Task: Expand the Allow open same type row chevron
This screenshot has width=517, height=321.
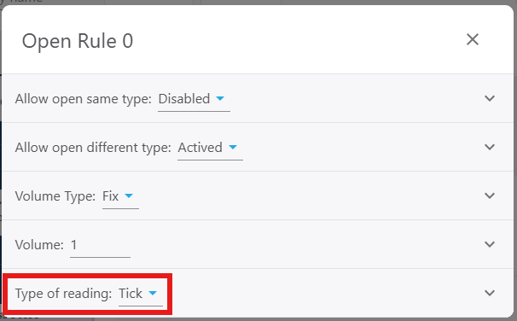Action: click(490, 98)
